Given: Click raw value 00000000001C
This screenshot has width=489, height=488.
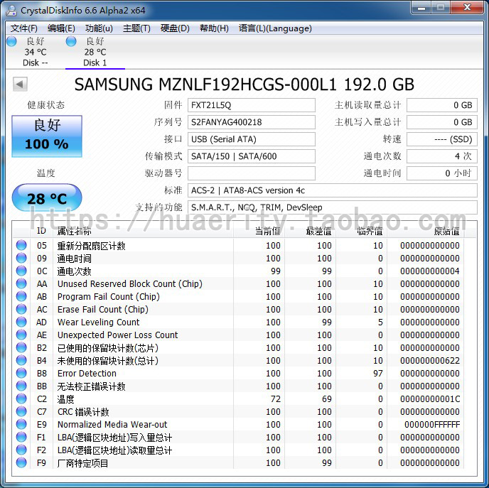Looking at the screenshot, I should tap(430, 398).
